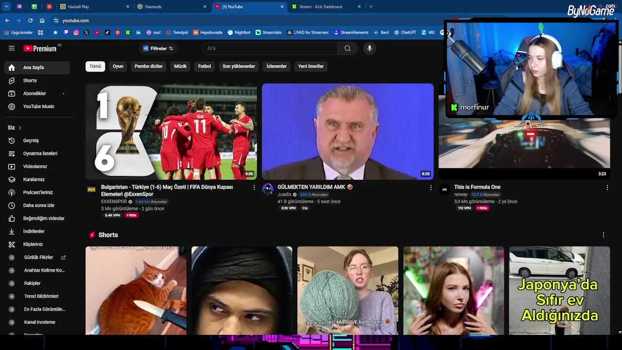Play Bulgaristan - Türkiye match highlights thumbnail
The height and width of the screenshot is (350, 622).
[171, 132]
